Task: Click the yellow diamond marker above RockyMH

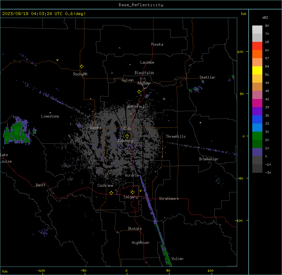Action: [82, 67]
